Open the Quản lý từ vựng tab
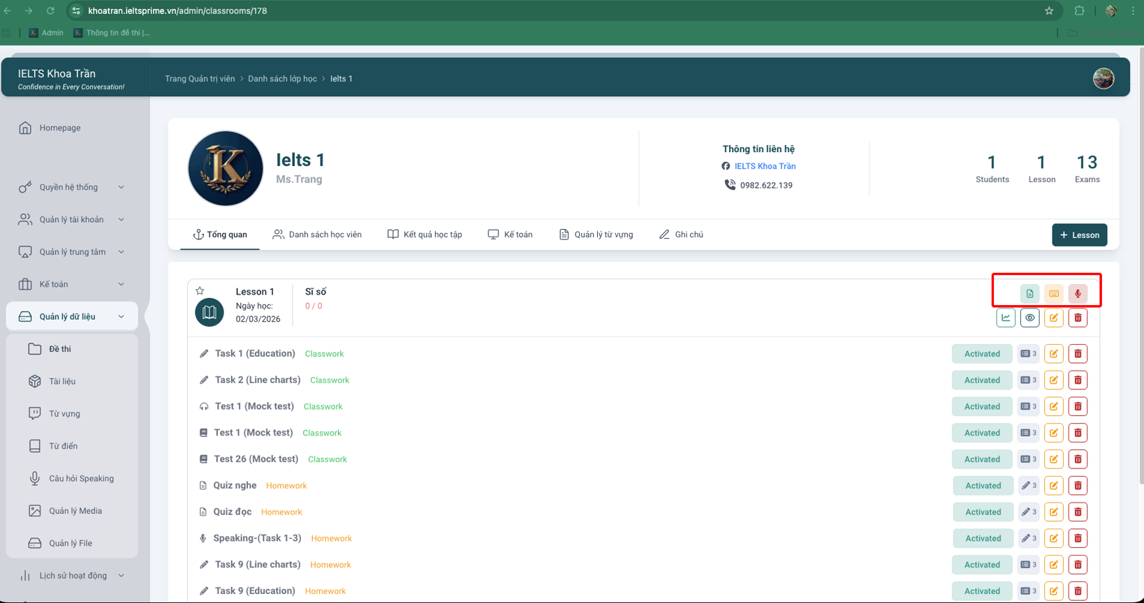 click(596, 234)
